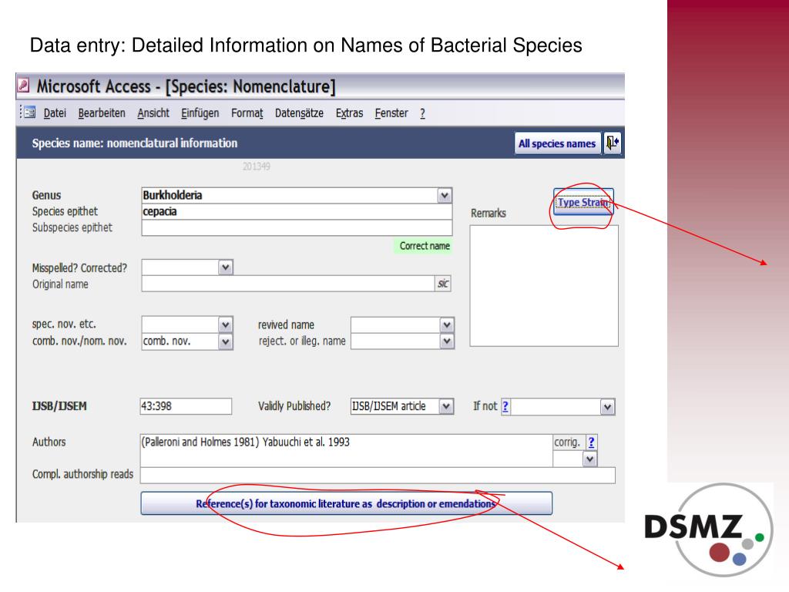Expand the spec. nov. etc. dropdown
Viewport: 789px width, 592px height.
point(226,325)
